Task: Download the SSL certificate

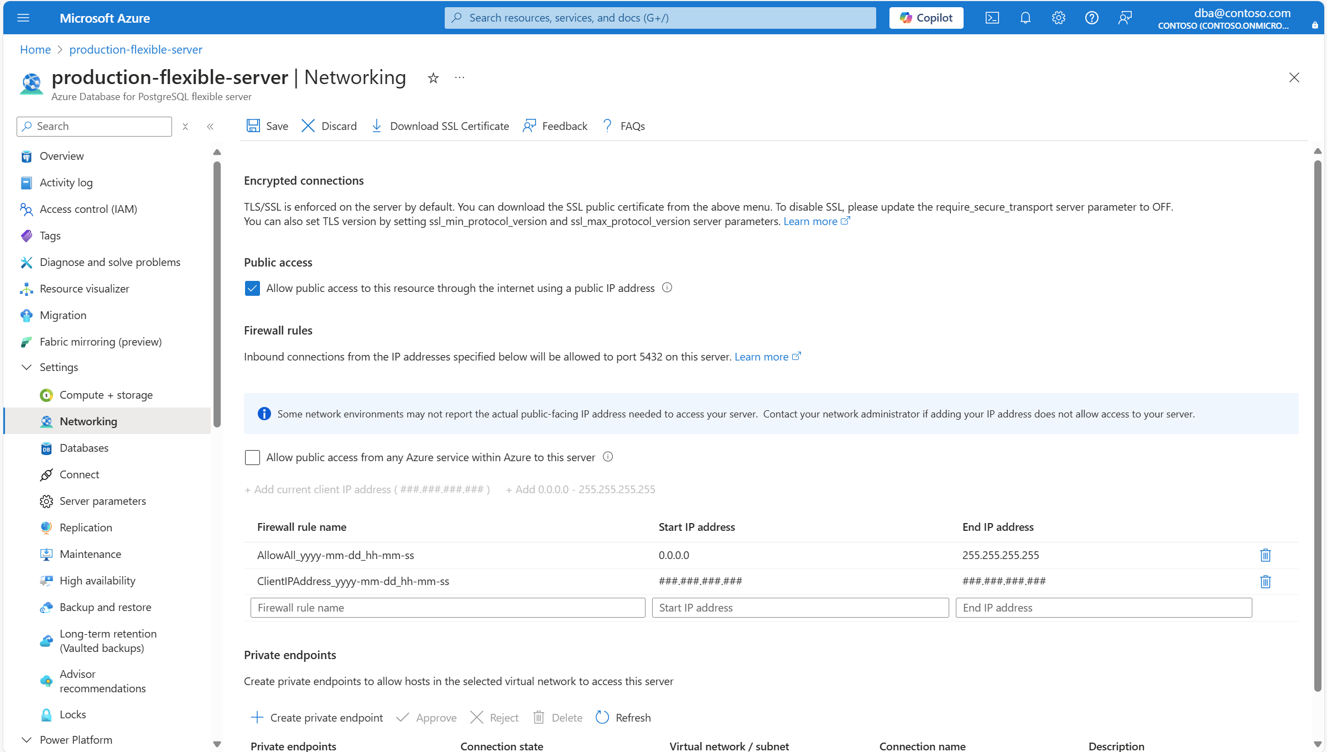Action: 439,126
